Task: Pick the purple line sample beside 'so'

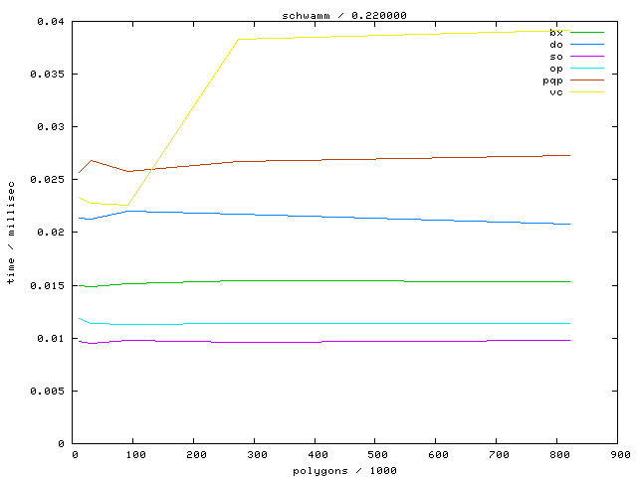Action: (587, 56)
